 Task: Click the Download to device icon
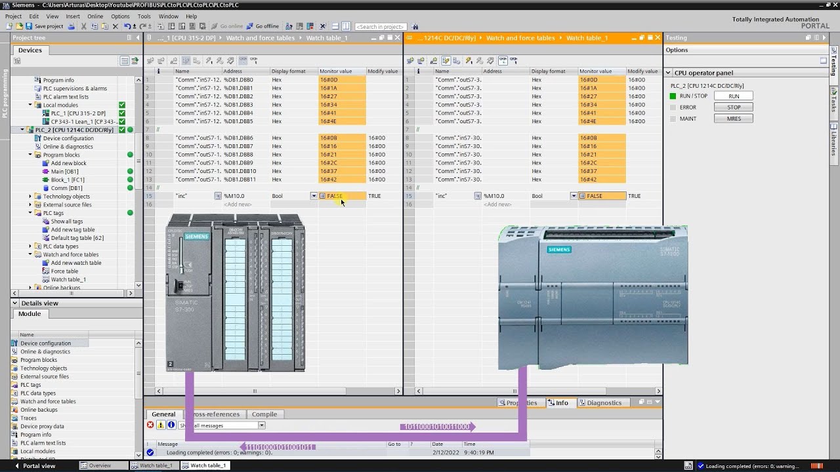coord(171,26)
